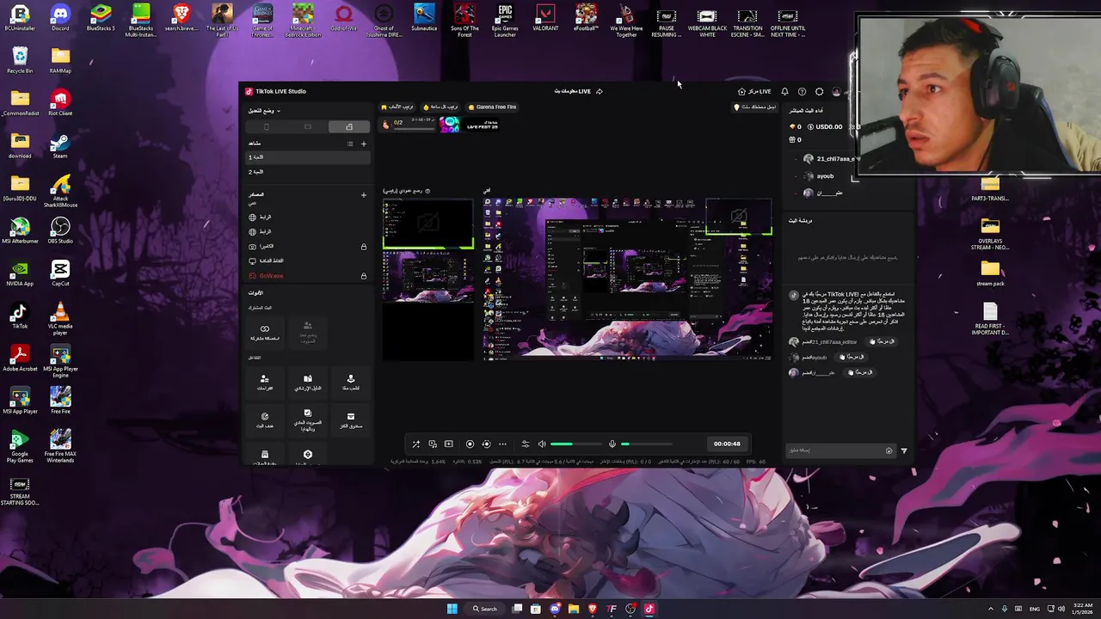The width and height of the screenshot is (1101, 619).
Task: Open the CapCut desktop shortcut
Action: coord(60,273)
